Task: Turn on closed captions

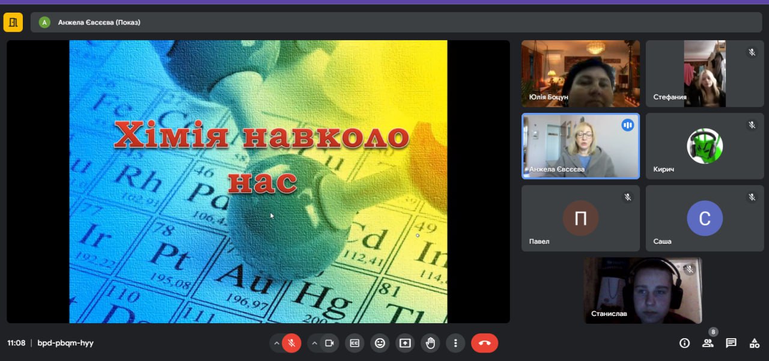Action: click(x=354, y=343)
